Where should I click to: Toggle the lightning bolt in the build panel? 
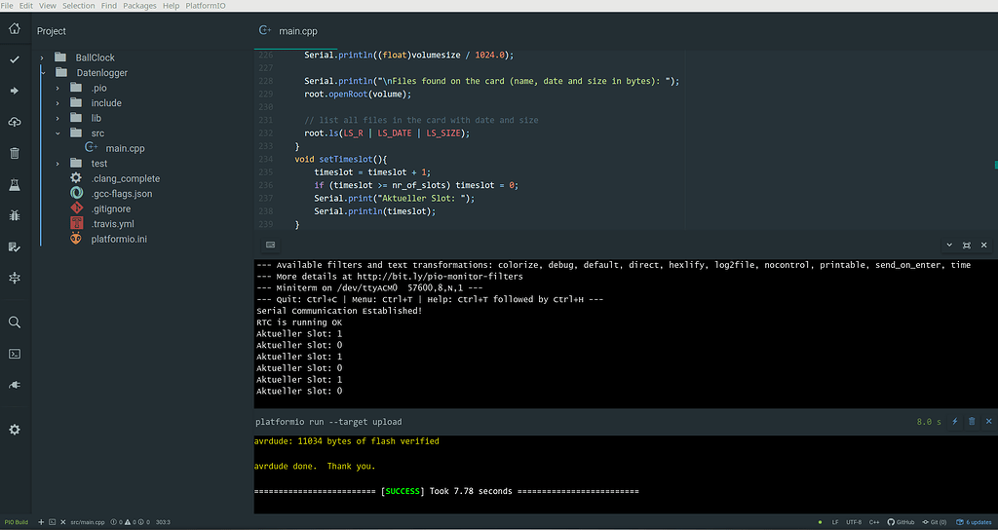(x=954, y=422)
